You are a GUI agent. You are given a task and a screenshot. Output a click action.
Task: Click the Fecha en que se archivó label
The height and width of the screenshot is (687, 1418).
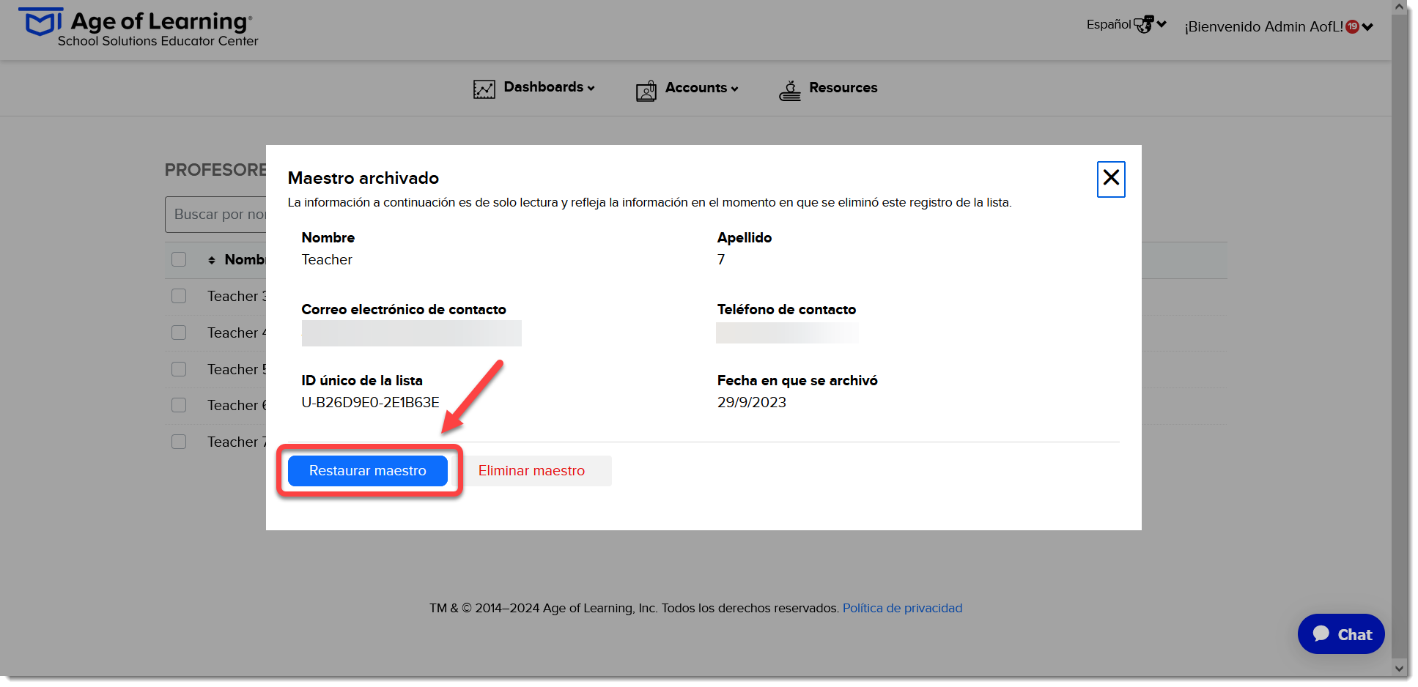click(x=797, y=380)
